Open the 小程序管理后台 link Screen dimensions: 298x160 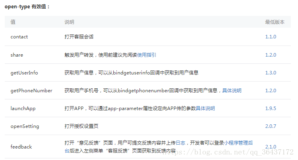[x=238, y=143]
